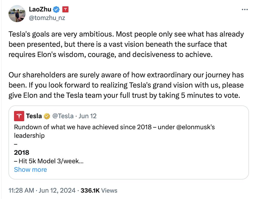Open the @elonmusk's mention link
The width and height of the screenshot is (254, 199).
coord(195,127)
